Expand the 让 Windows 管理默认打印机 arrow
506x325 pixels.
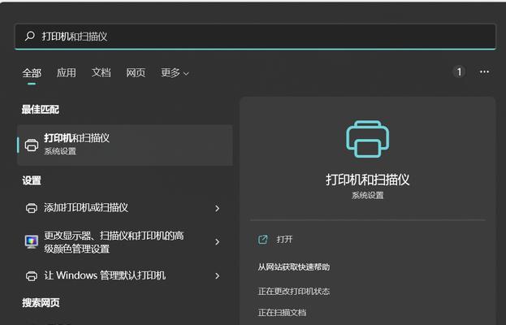click(218, 276)
